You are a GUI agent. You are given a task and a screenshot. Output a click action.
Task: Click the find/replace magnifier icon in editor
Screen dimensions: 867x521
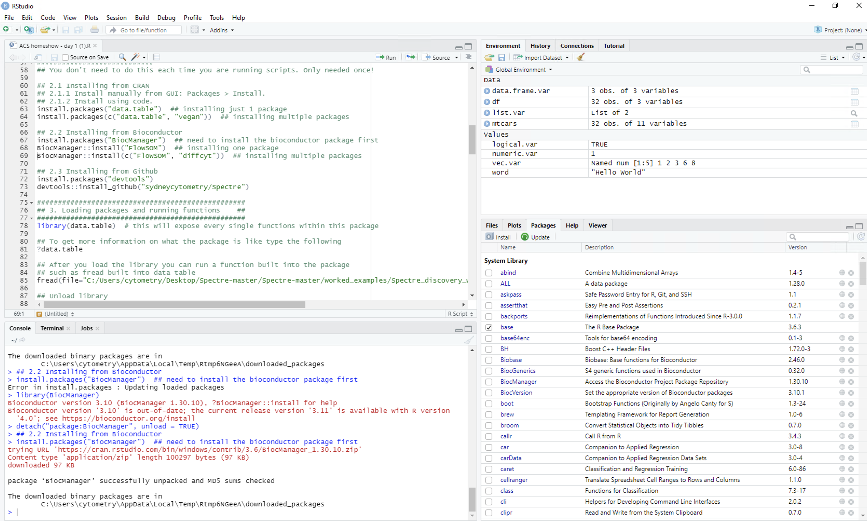click(122, 57)
